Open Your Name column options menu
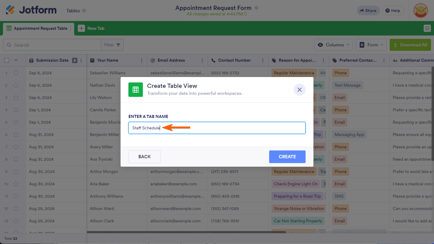 142,60
